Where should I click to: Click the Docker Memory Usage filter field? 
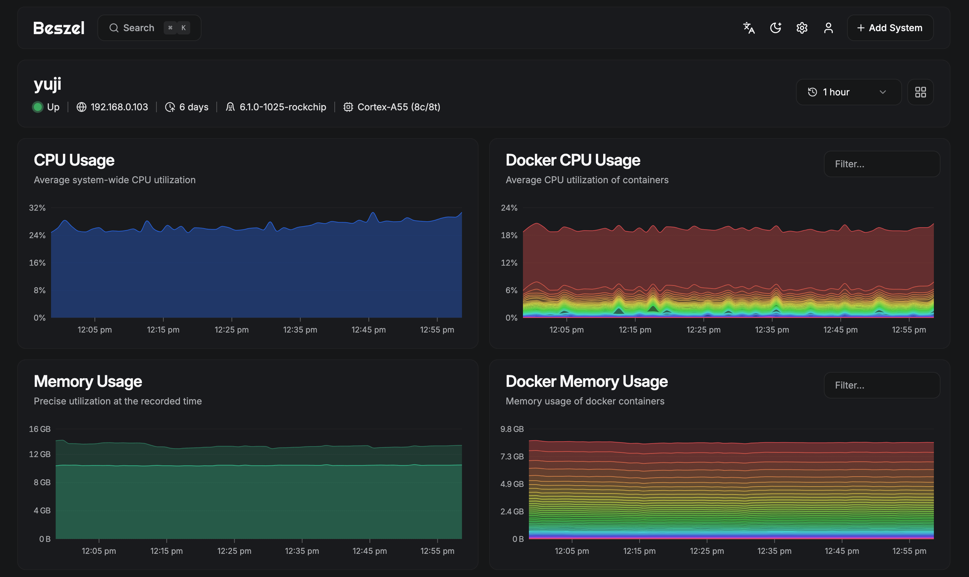tap(882, 385)
